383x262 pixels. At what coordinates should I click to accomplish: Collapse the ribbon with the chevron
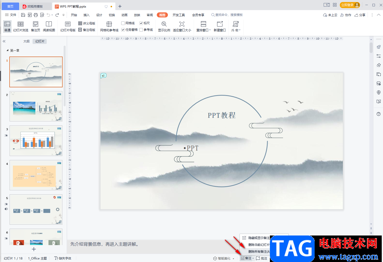[378, 15]
